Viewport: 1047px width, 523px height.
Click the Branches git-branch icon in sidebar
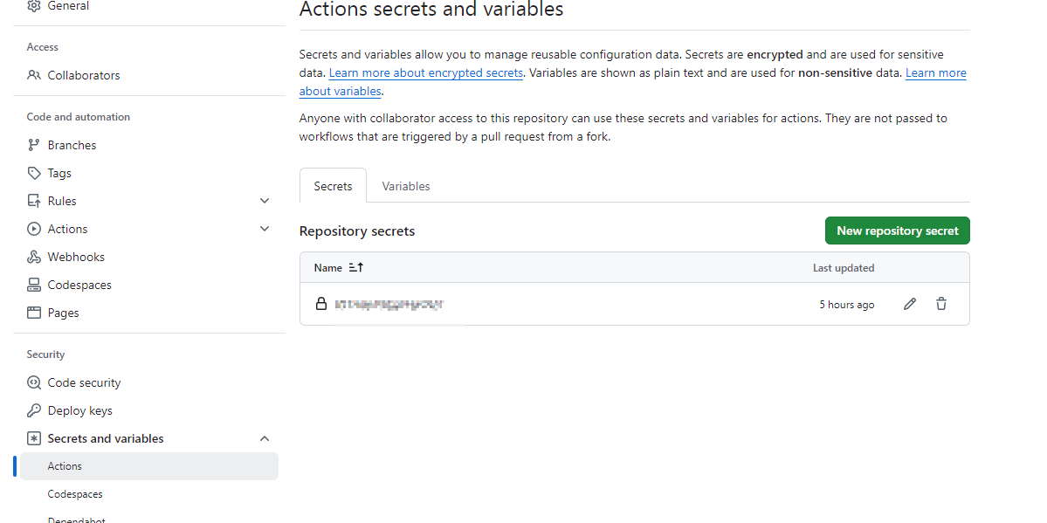tap(34, 145)
